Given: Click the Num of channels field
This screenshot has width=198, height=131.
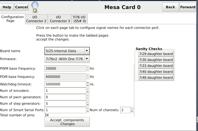Looking at the screenshot, I should (125, 110).
